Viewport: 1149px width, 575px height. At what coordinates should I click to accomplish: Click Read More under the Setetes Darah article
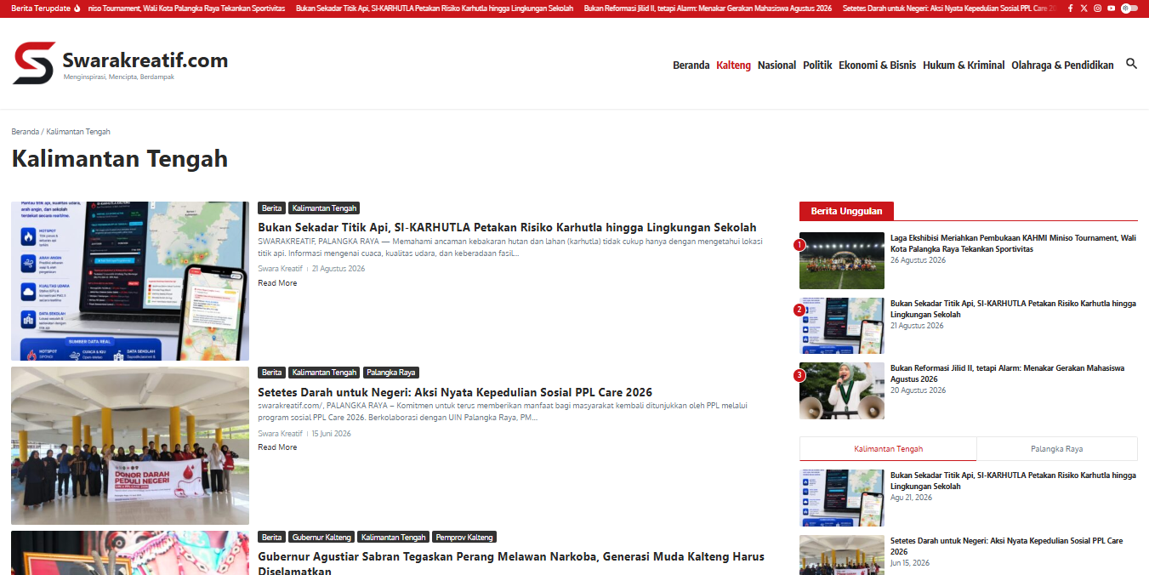coord(277,447)
